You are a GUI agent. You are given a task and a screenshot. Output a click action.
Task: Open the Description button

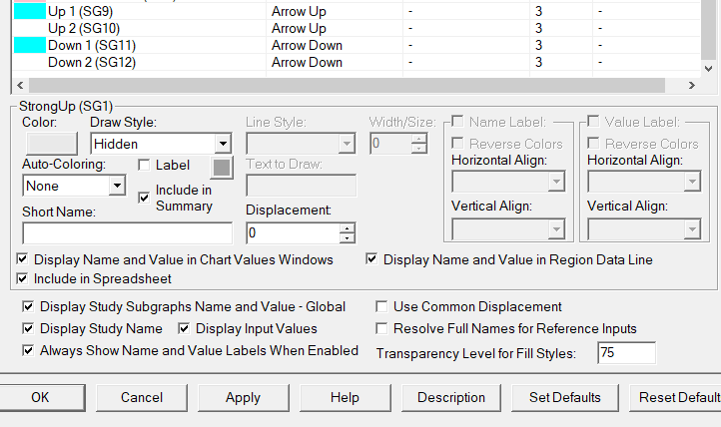[x=451, y=397]
